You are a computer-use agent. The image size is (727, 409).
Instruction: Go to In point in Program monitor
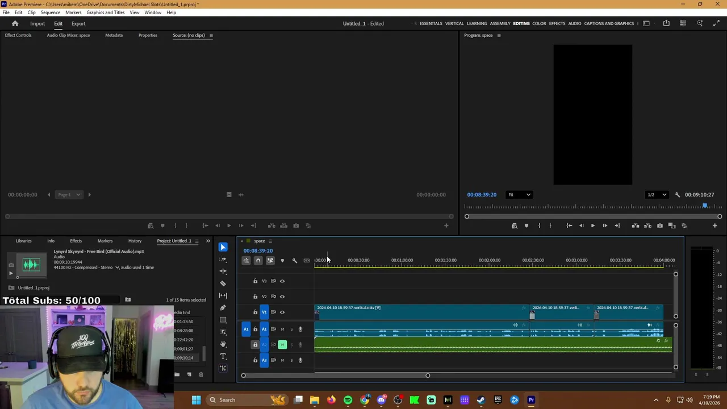point(569,226)
